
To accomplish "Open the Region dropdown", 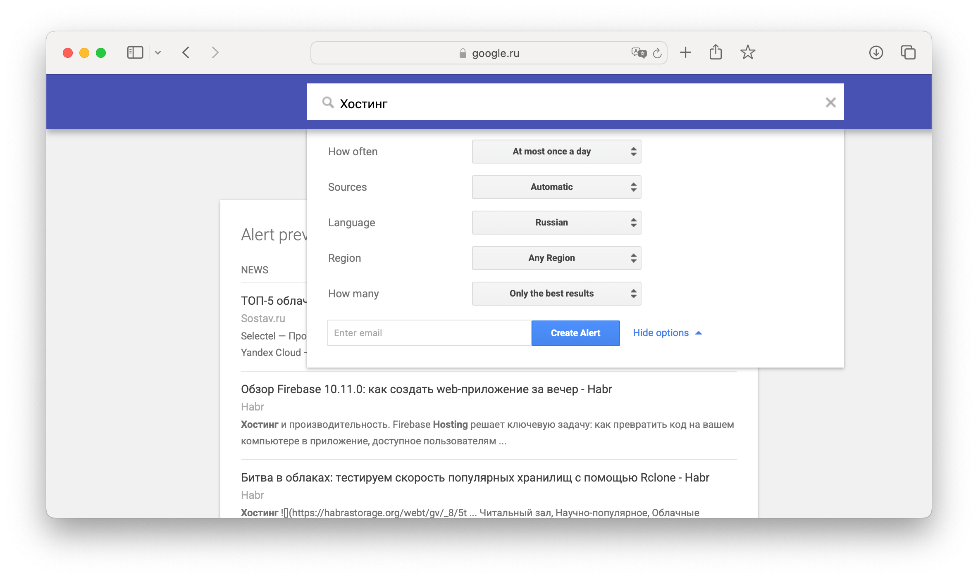I will (x=556, y=258).
